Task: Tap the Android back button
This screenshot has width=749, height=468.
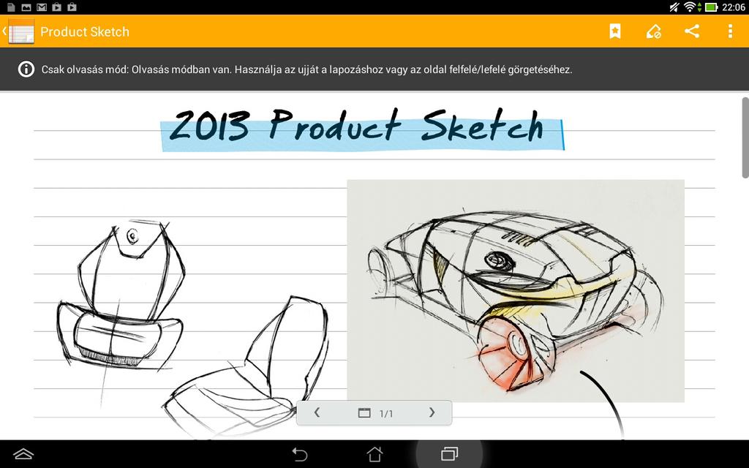Action: coord(299,453)
